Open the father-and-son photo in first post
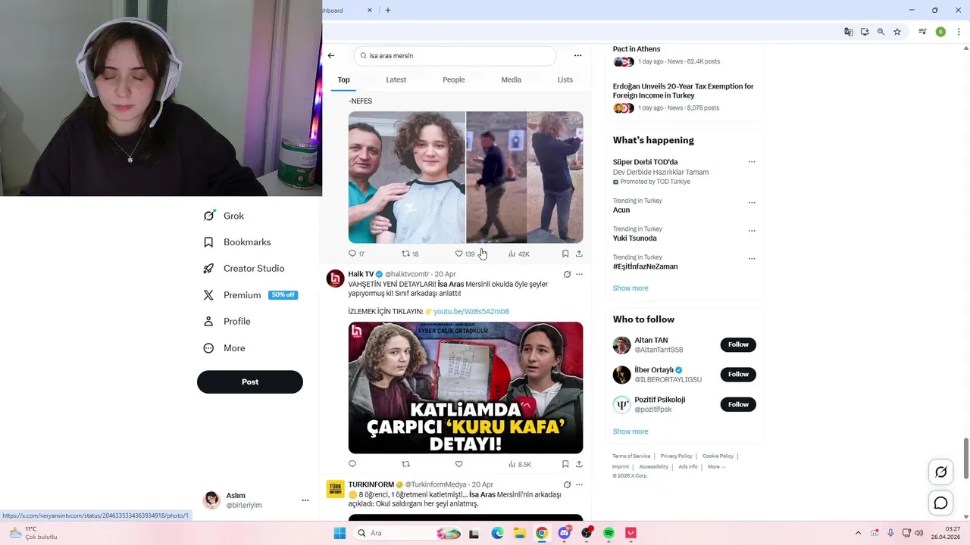 coord(407,177)
